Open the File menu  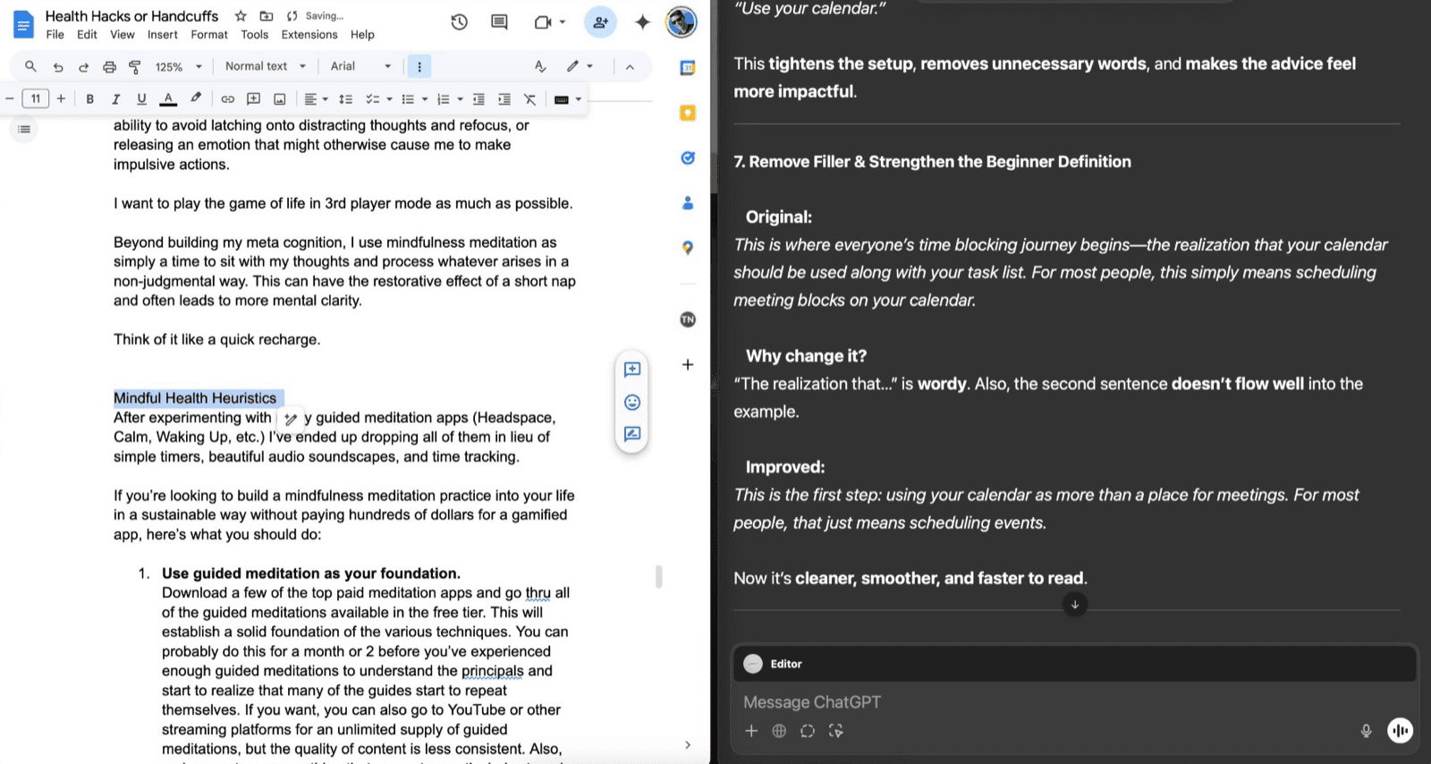(55, 35)
